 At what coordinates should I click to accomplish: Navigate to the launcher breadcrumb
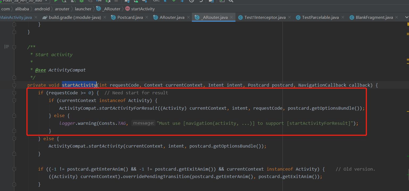pyautogui.click(x=83, y=9)
